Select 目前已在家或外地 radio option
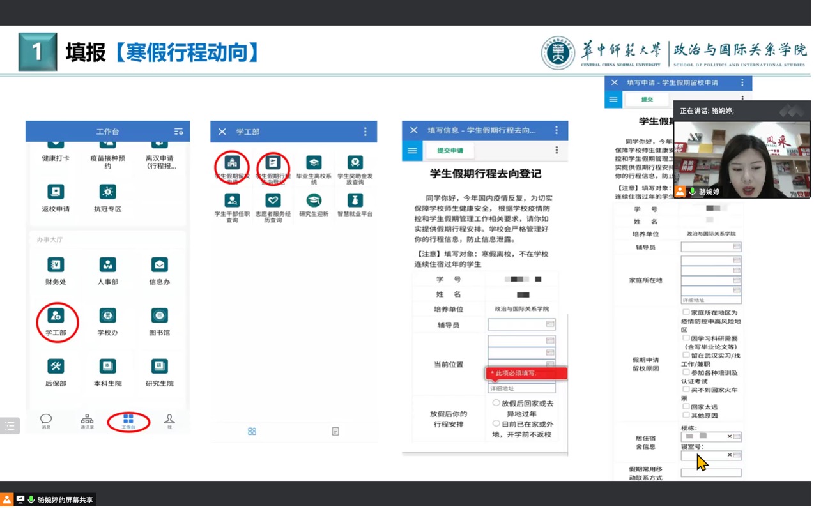 496,424
